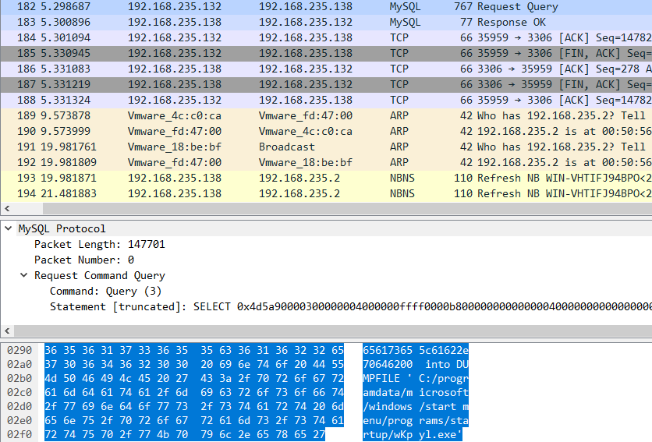Select NBNS packet 193 row
652x442 pixels.
pyautogui.click(x=312, y=178)
